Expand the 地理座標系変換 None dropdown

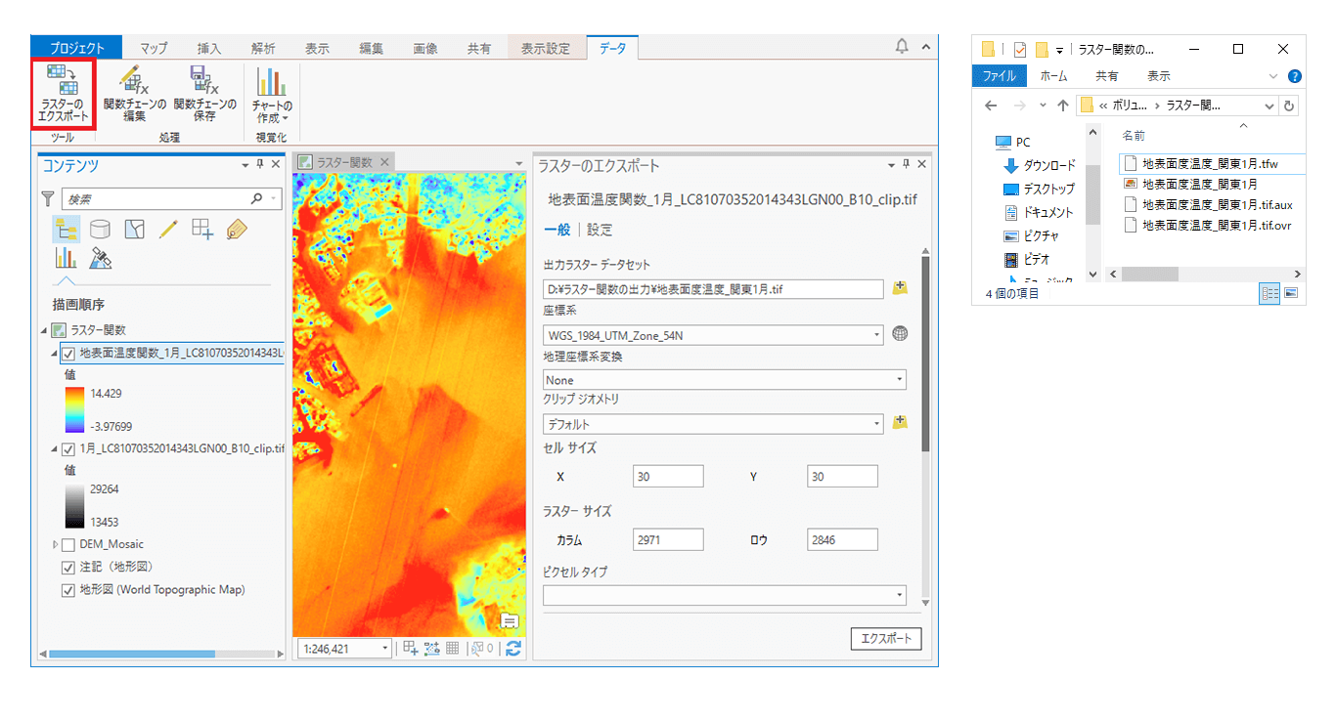click(x=724, y=380)
